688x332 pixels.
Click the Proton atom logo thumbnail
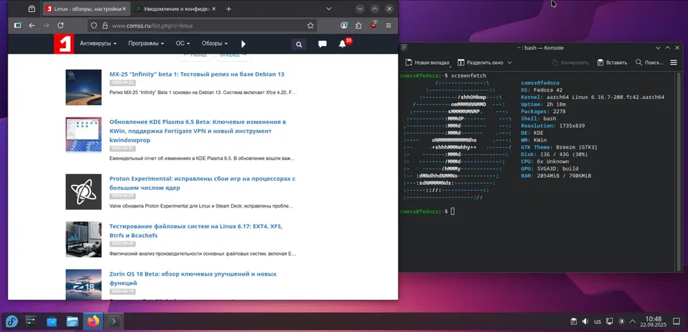pos(83,192)
